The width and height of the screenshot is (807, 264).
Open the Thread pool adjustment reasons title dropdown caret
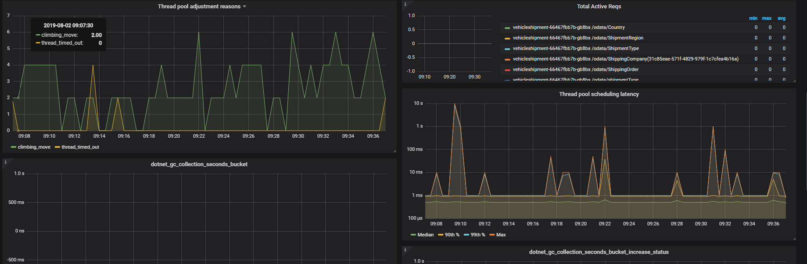click(x=244, y=7)
